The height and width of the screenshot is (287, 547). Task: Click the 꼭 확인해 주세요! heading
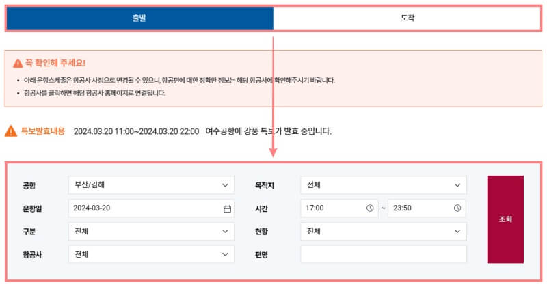tap(55, 63)
